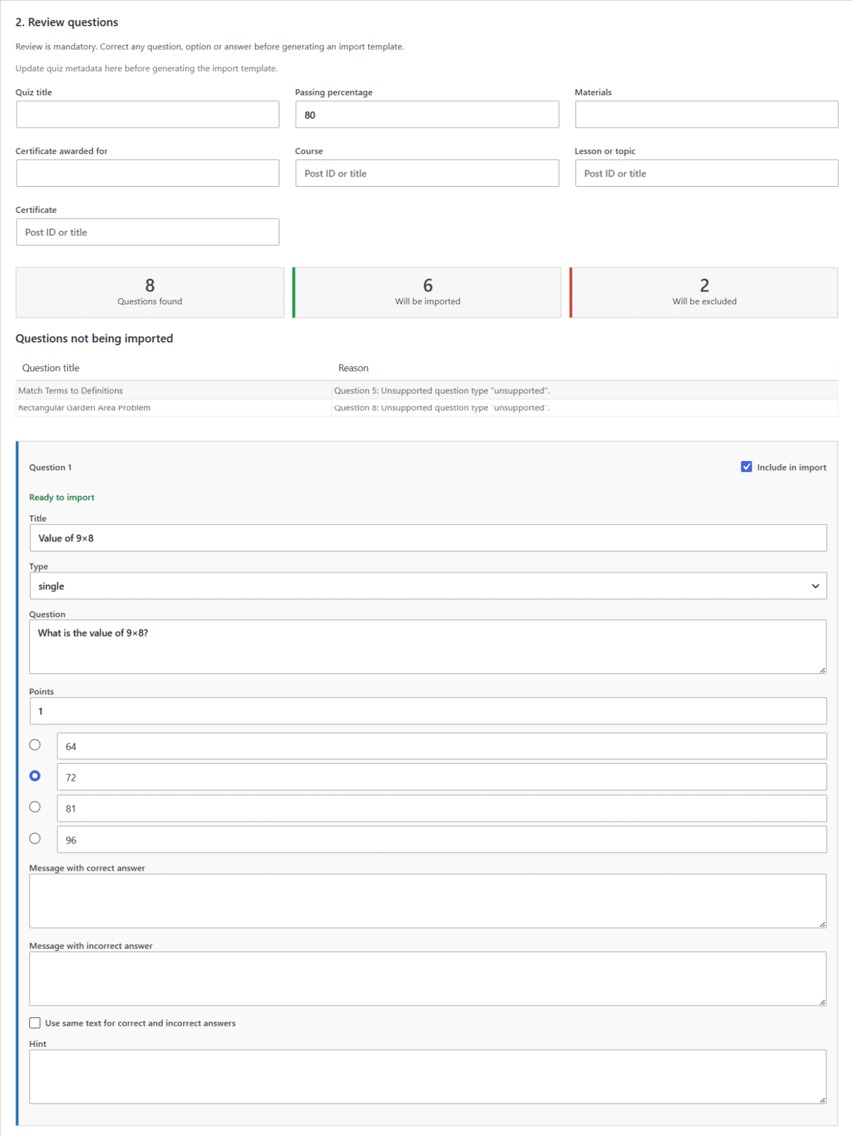Viewport: 853px width, 1135px height.
Task: Click the Message with correct answer textarea
Action: (x=428, y=901)
